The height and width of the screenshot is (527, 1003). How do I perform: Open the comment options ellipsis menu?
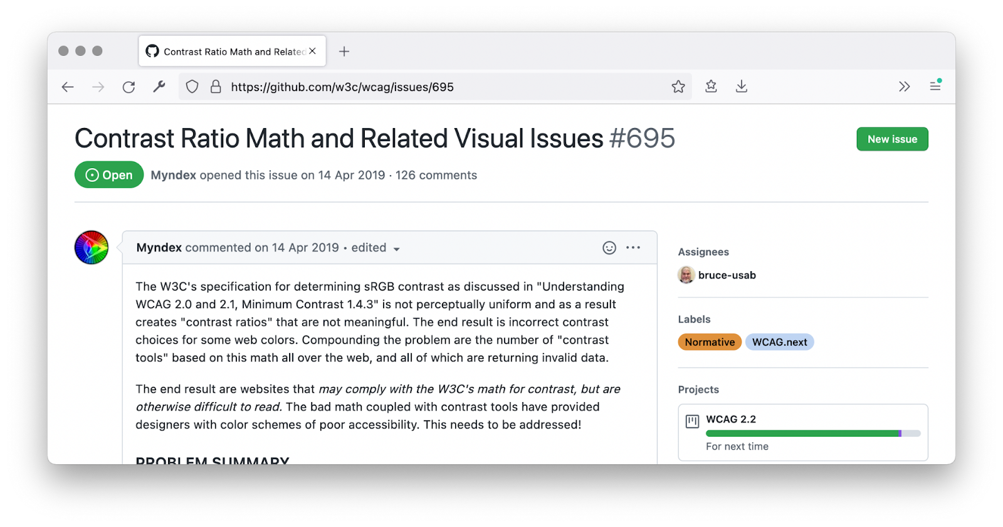633,248
